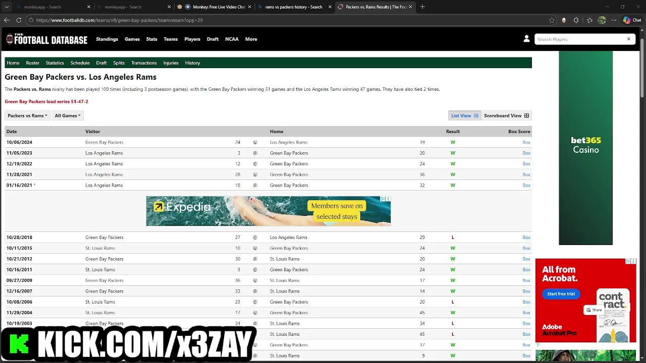Click St. Louis Rams visitor in 10/16/2011 row
This screenshot has width=646, height=363.
coord(100,270)
